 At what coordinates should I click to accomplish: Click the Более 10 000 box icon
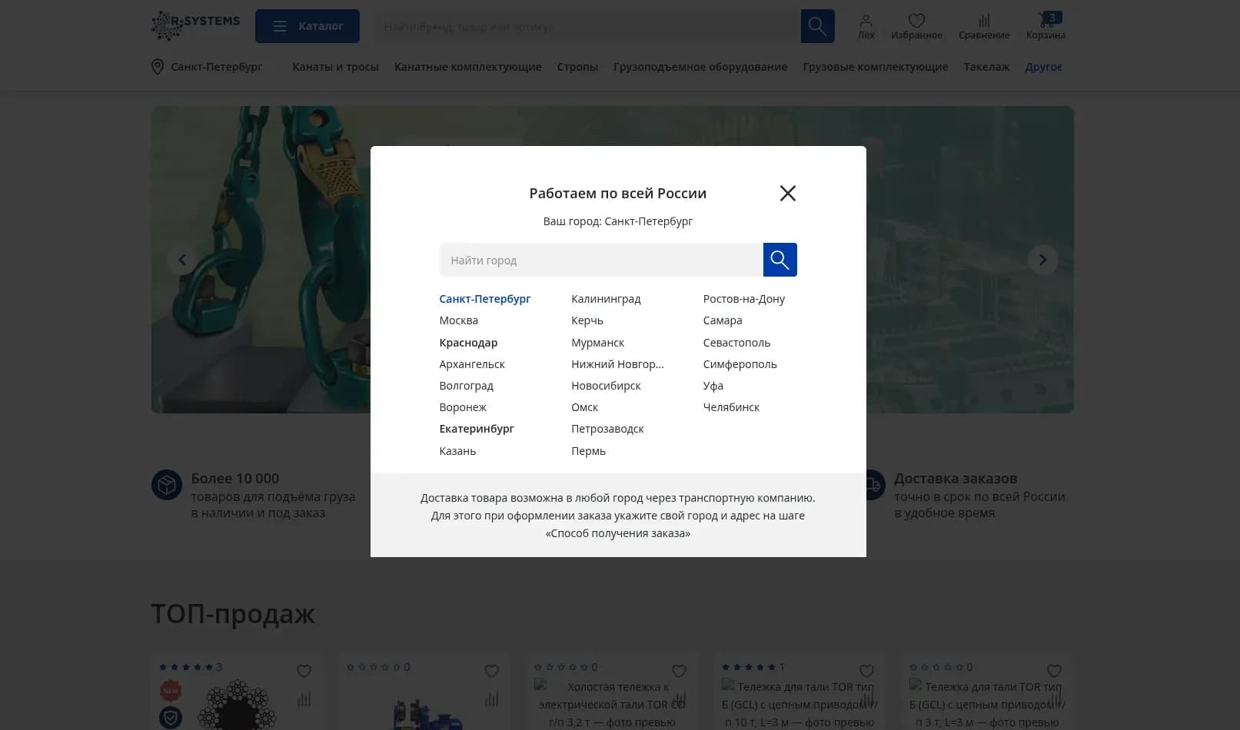(167, 485)
